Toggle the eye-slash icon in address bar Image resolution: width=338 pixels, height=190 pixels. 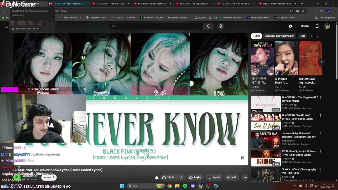click(297, 11)
